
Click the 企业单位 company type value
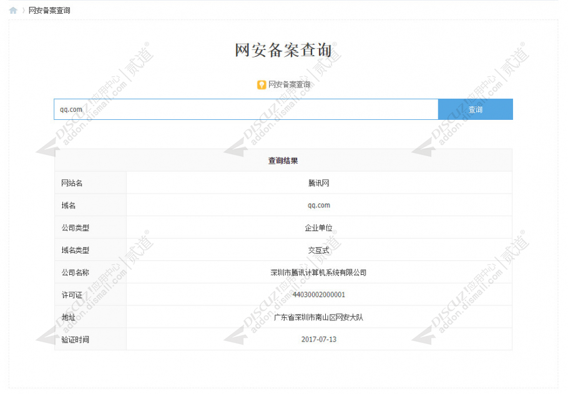[x=319, y=227]
